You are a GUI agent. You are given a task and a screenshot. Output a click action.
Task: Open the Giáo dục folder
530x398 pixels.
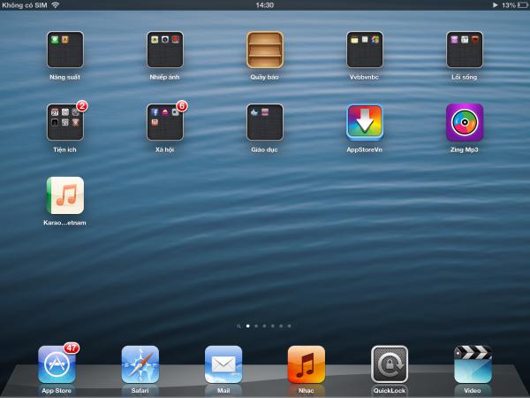click(x=265, y=123)
